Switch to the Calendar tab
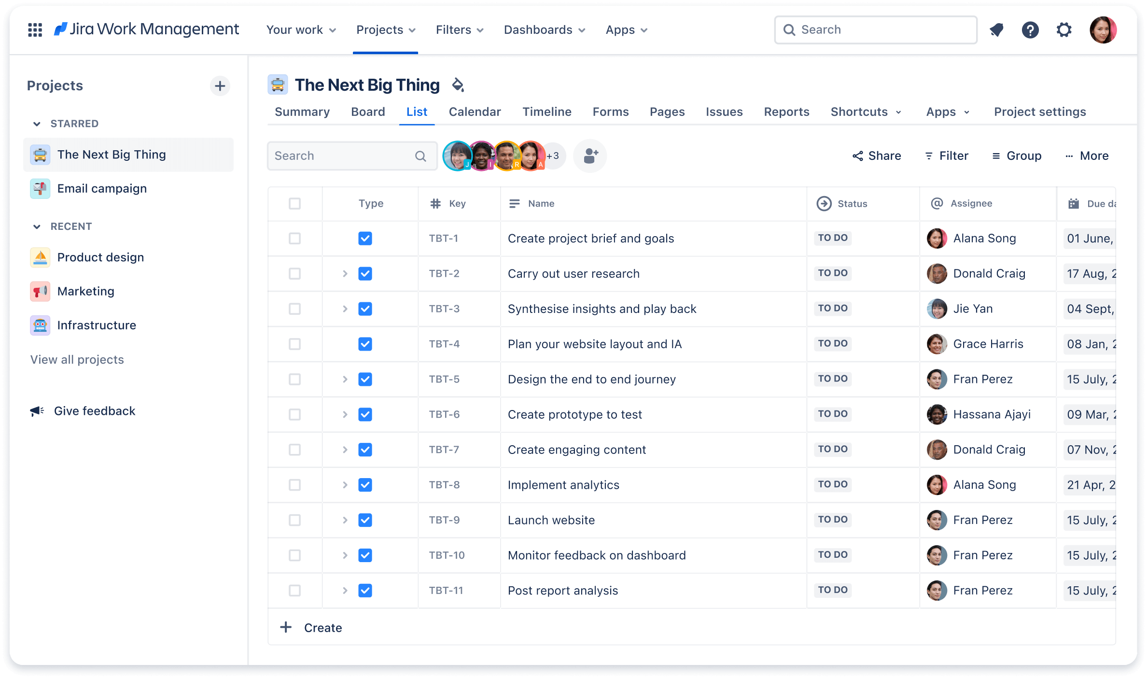The width and height of the screenshot is (1147, 679). (474, 112)
